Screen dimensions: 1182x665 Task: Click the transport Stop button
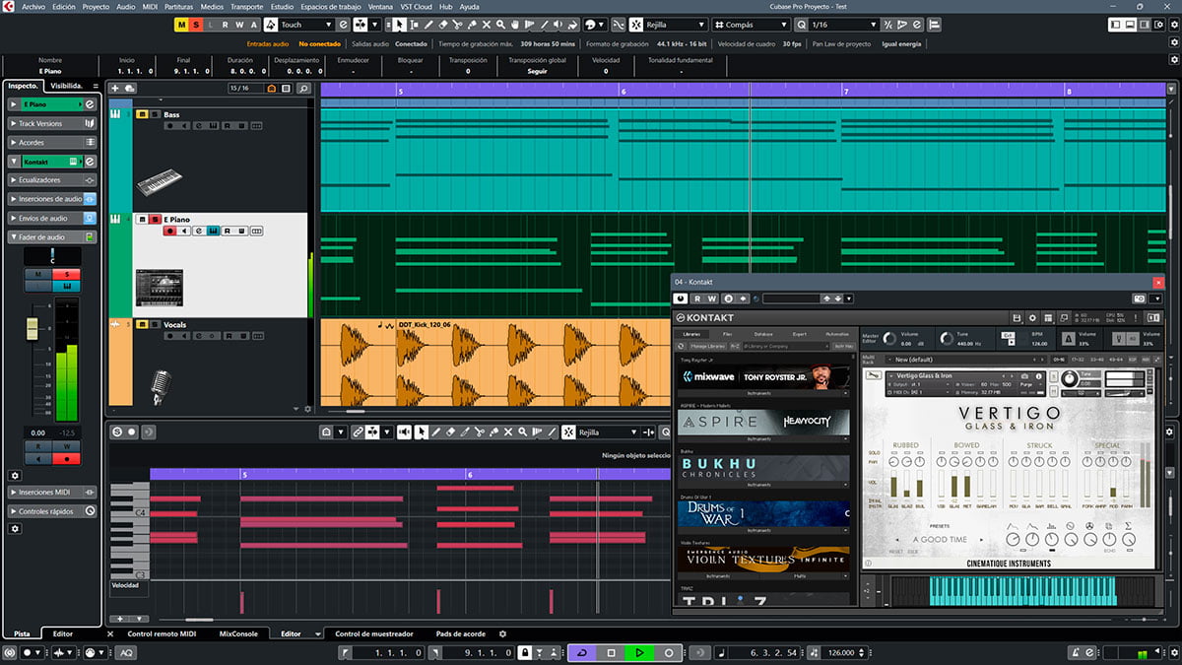(x=611, y=652)
